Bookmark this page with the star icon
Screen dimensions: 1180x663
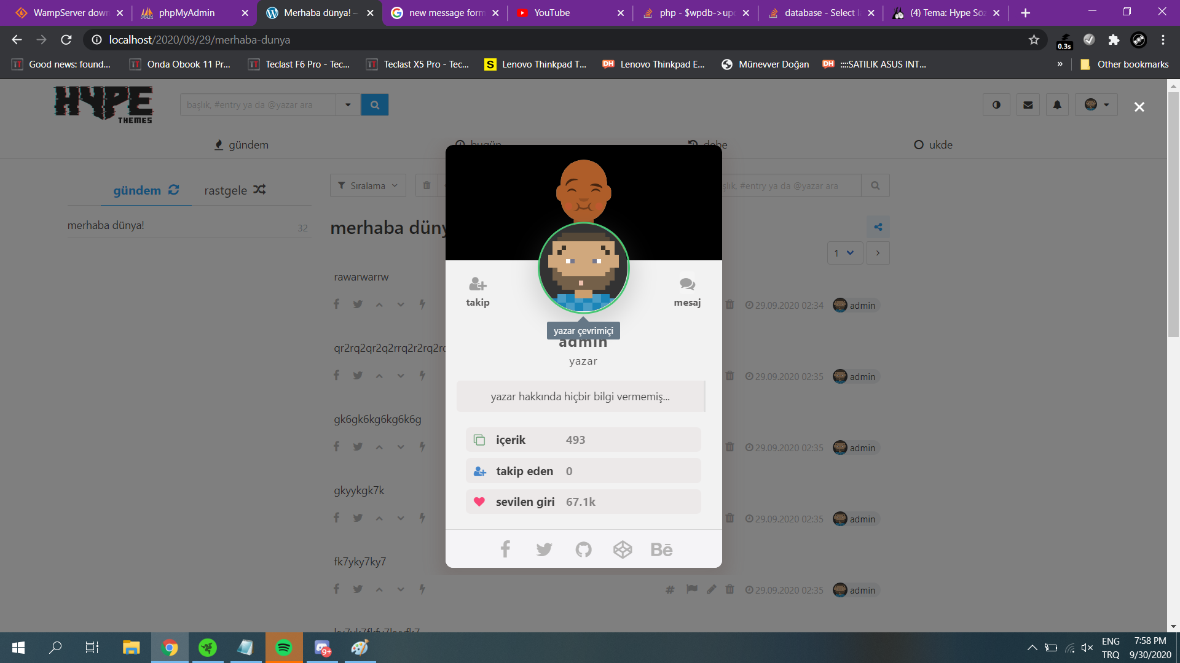tap(1034, 40)
